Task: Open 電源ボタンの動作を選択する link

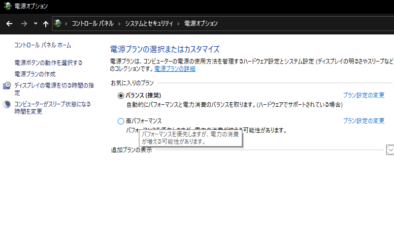Action: [x=48, y=62]
